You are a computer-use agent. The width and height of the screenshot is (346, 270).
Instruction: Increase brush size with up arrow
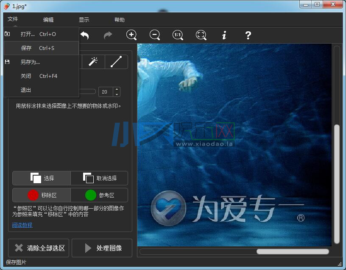point(117,89)
